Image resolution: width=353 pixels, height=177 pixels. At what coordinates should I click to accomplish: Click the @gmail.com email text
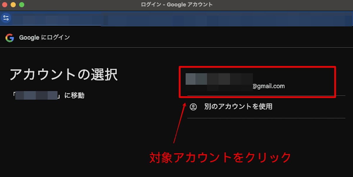pos(269,86)
